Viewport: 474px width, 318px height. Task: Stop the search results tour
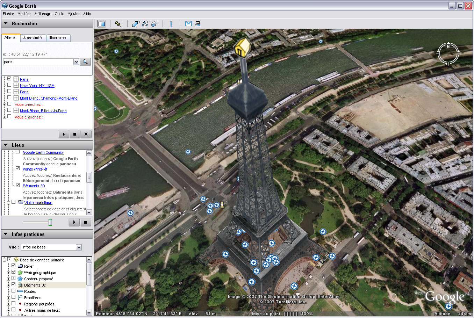click(75, 134)
